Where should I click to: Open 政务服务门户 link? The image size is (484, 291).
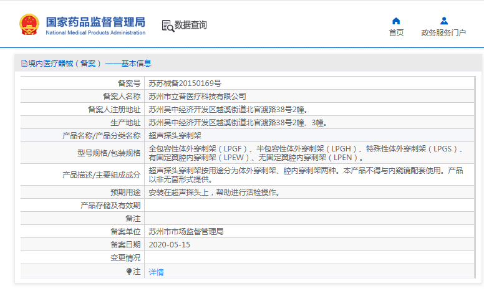coord(443,32)
